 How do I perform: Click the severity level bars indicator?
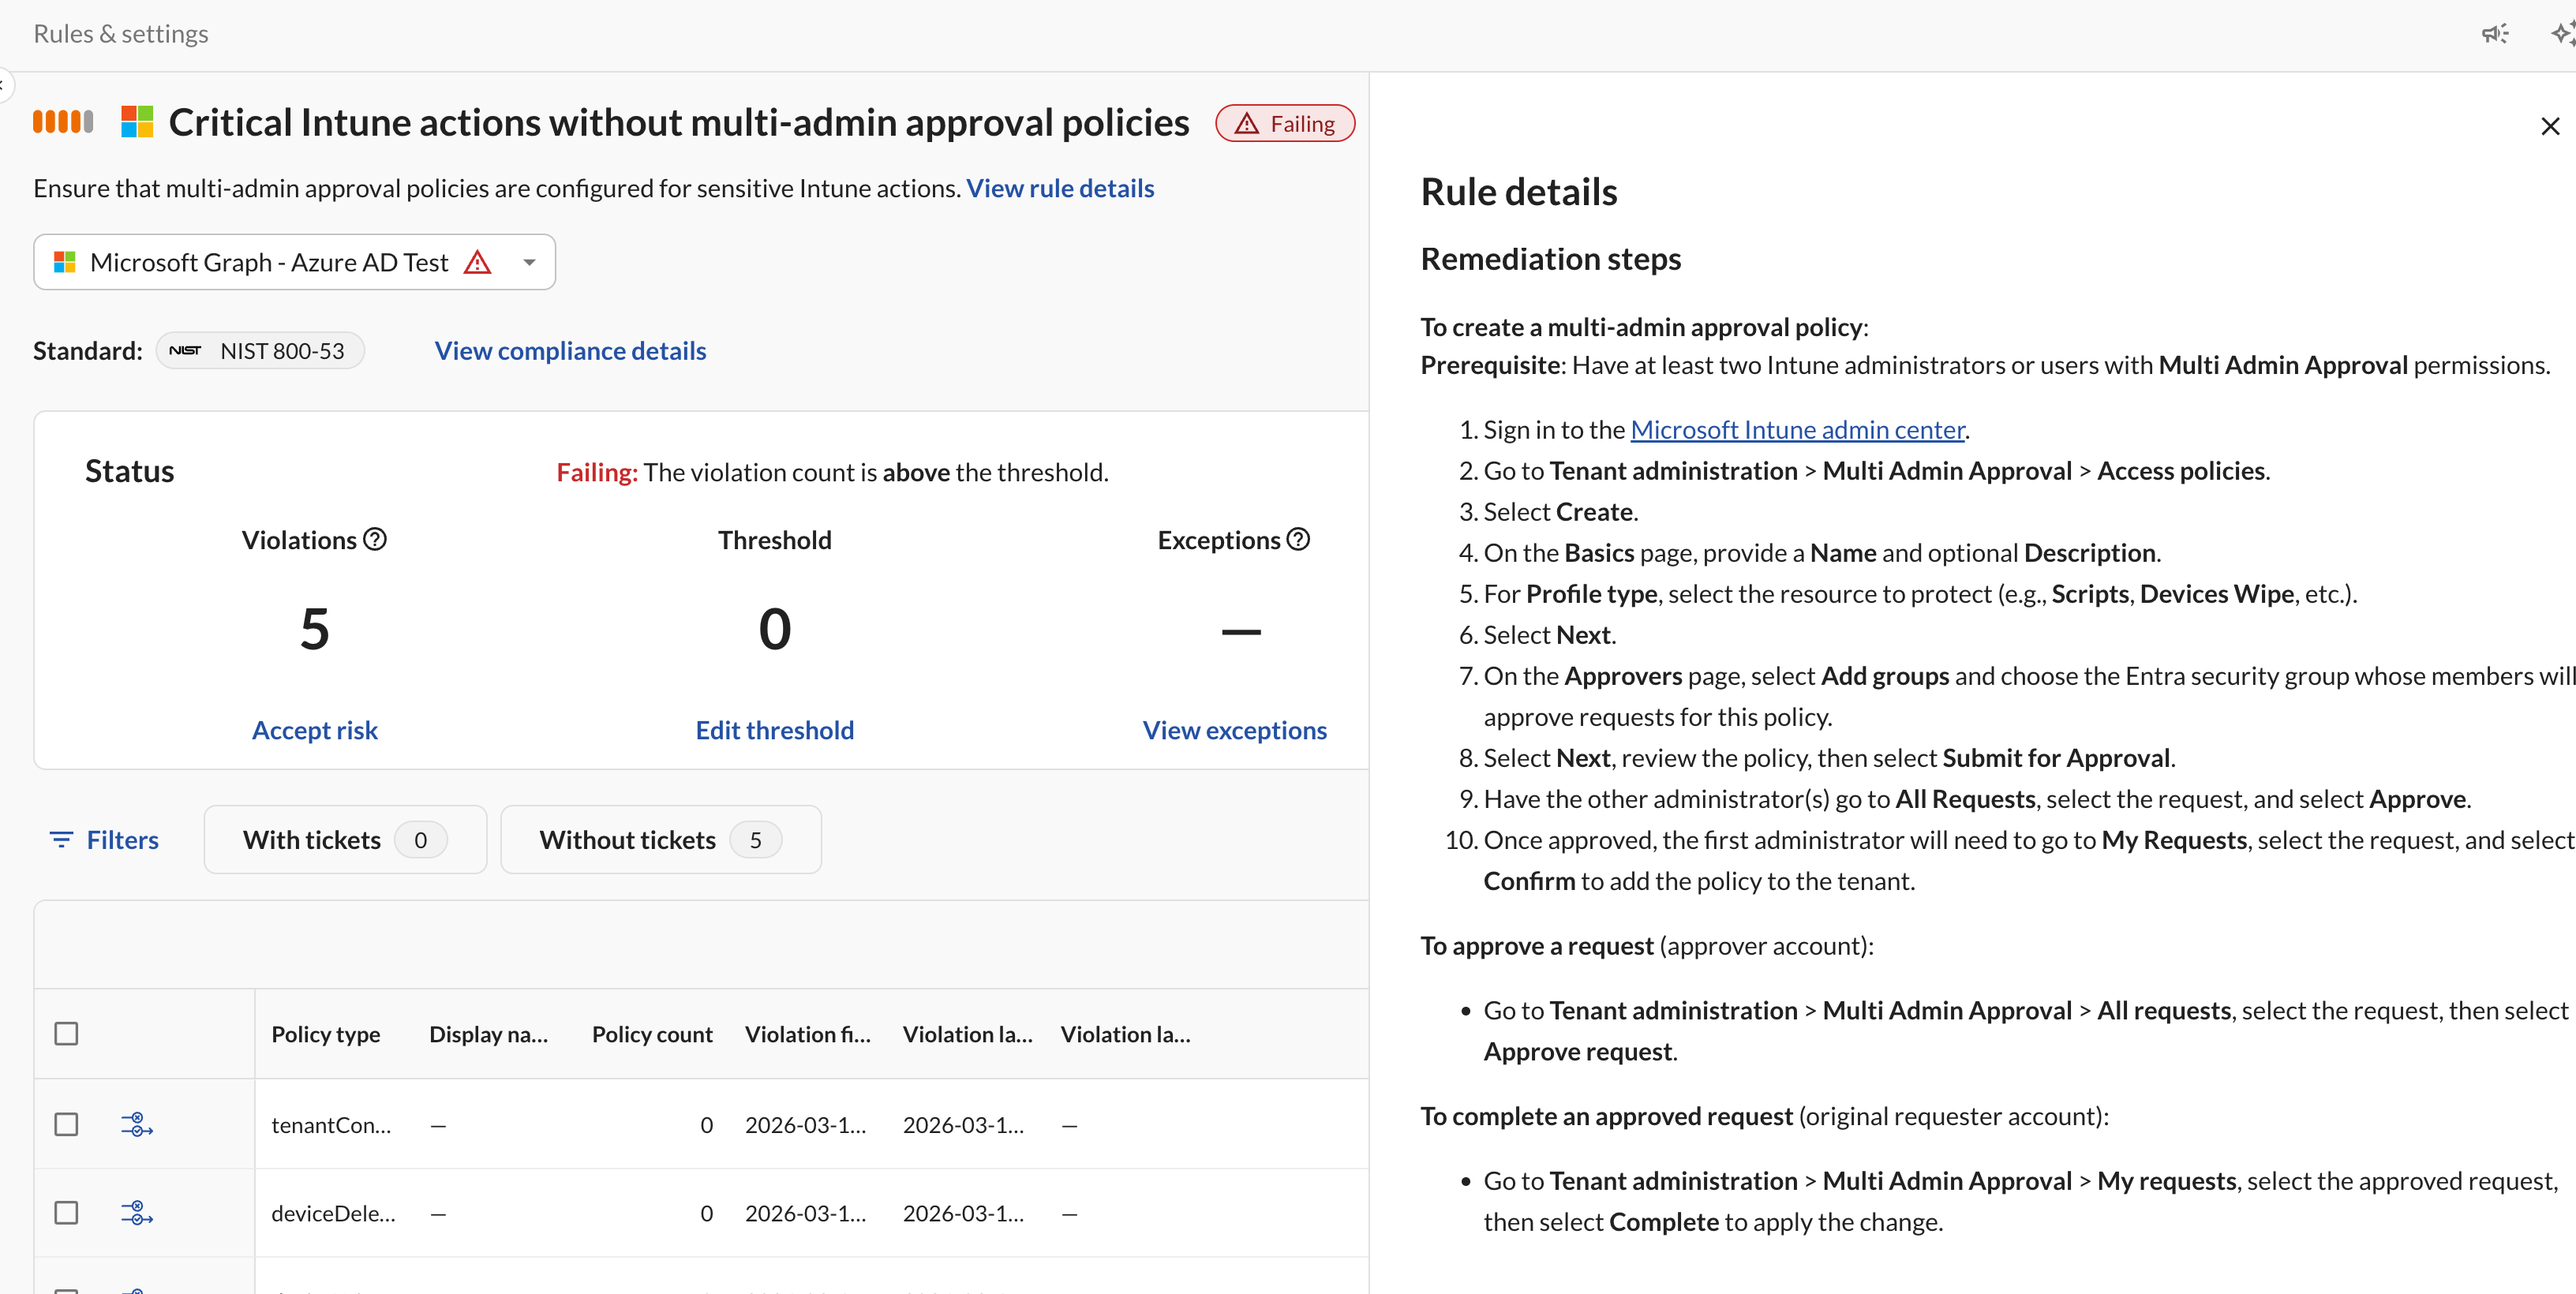pos(63,122)
